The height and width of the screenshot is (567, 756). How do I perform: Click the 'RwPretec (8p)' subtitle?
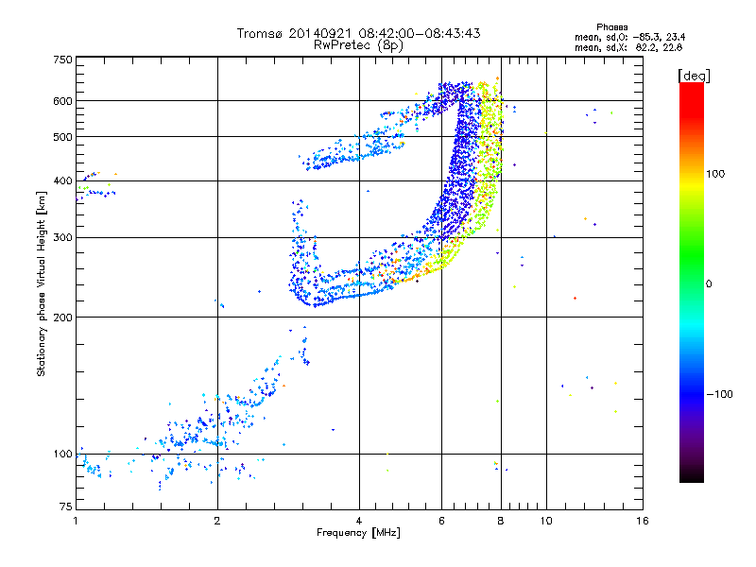[358, 45]
